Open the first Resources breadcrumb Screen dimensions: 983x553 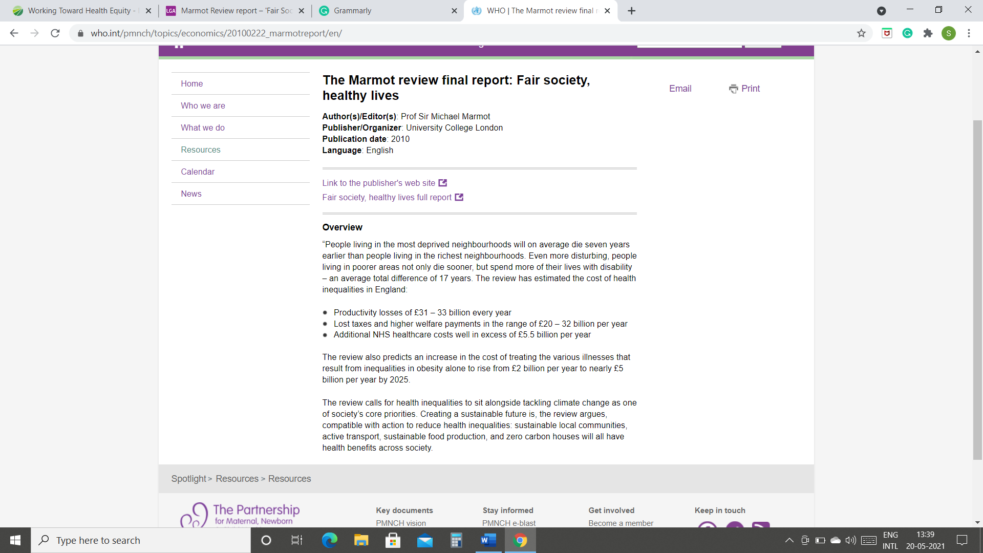[237, 479]
